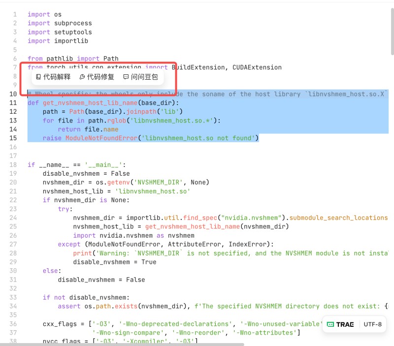Click the 'import os' statement on line 1
Screen dimensions: 394x346
[44, 15]
